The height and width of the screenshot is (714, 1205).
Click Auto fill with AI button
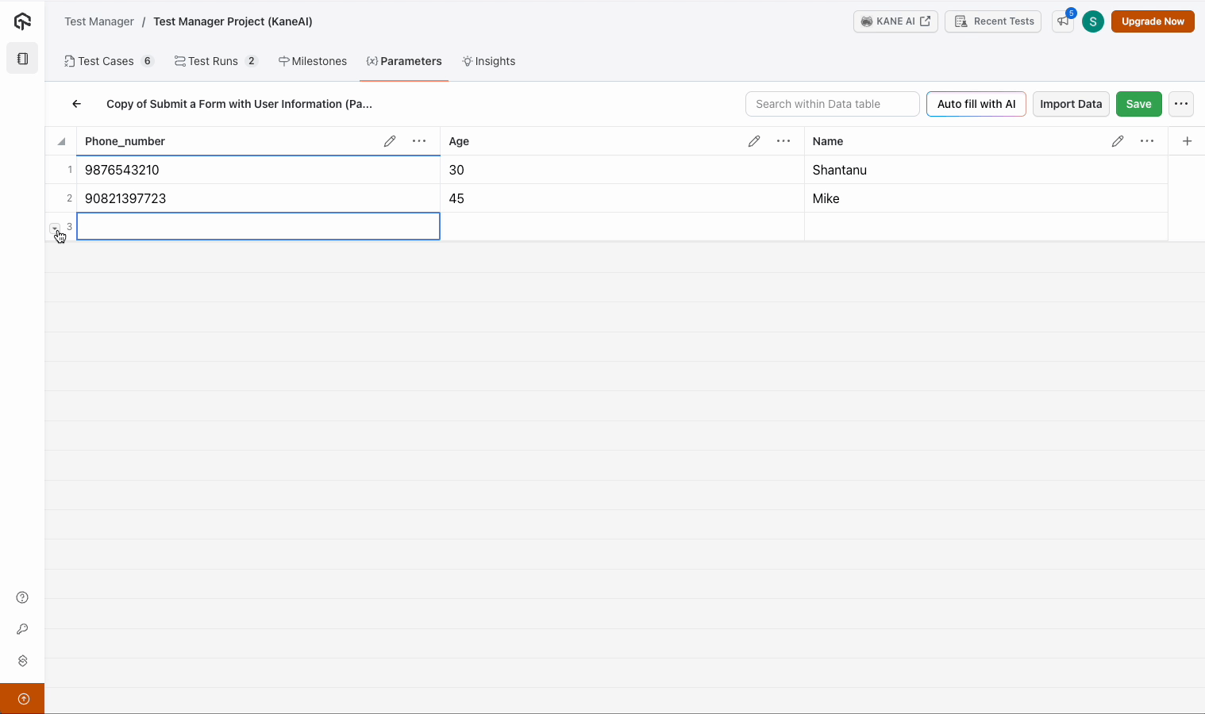coord(976,104)
